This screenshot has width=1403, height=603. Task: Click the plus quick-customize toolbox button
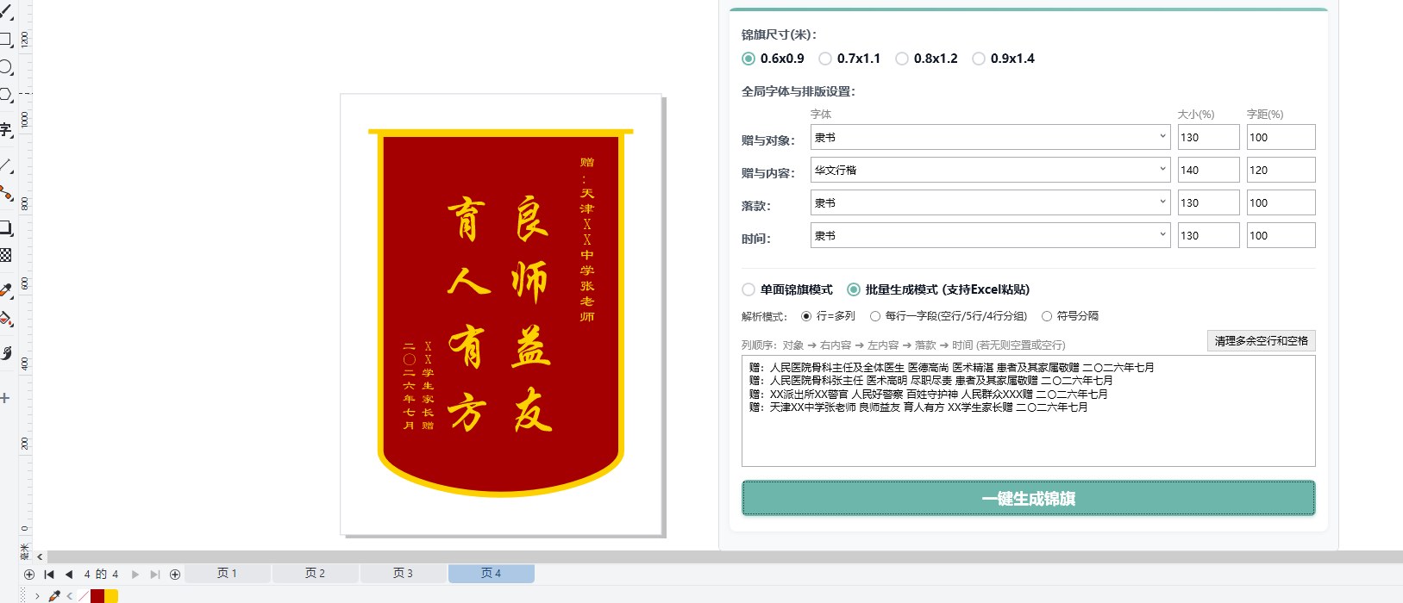coord(5,398)
